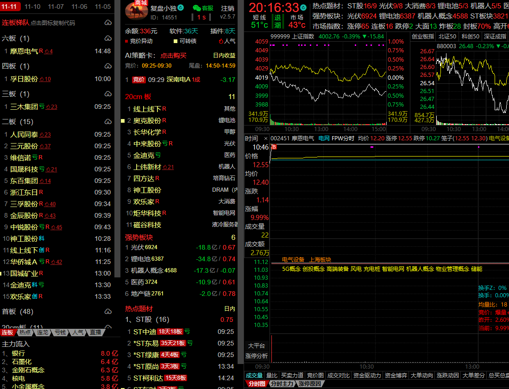Image resolution: width=509 pixels, height=389 pixels.
Task: Switch to the 热点 tab
Action: 25,333
